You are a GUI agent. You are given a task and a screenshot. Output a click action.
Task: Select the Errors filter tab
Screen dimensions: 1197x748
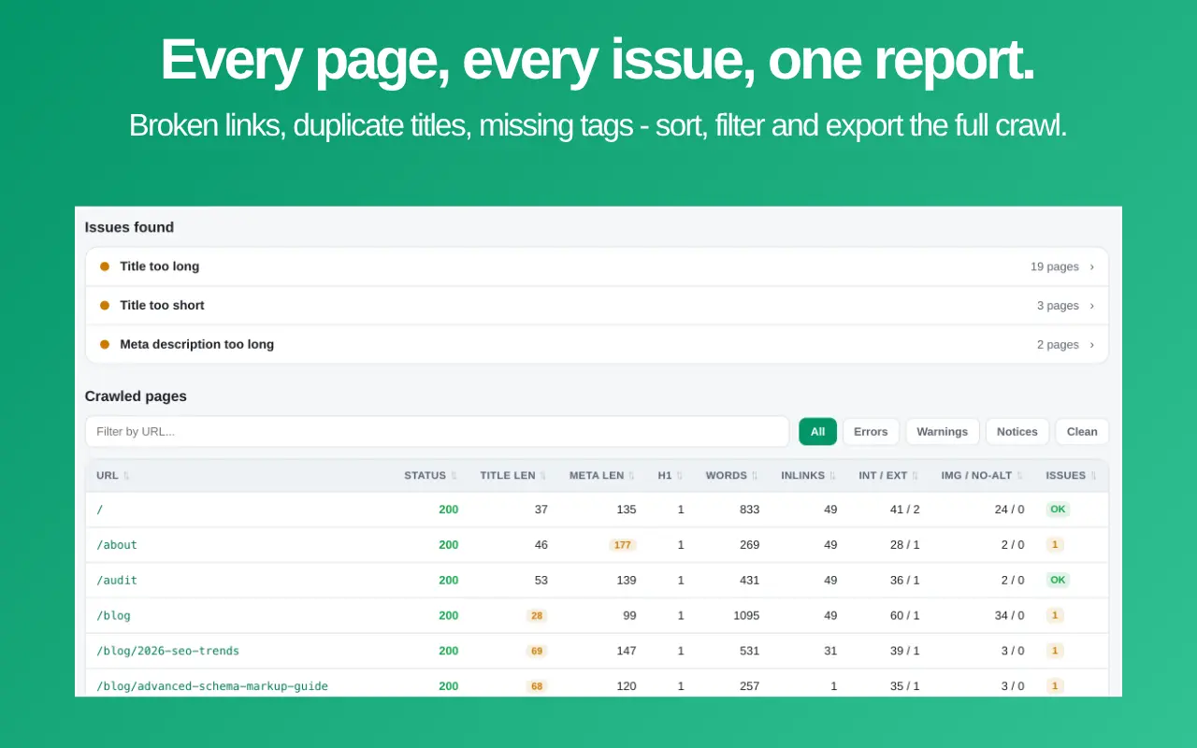click(871, 432)
